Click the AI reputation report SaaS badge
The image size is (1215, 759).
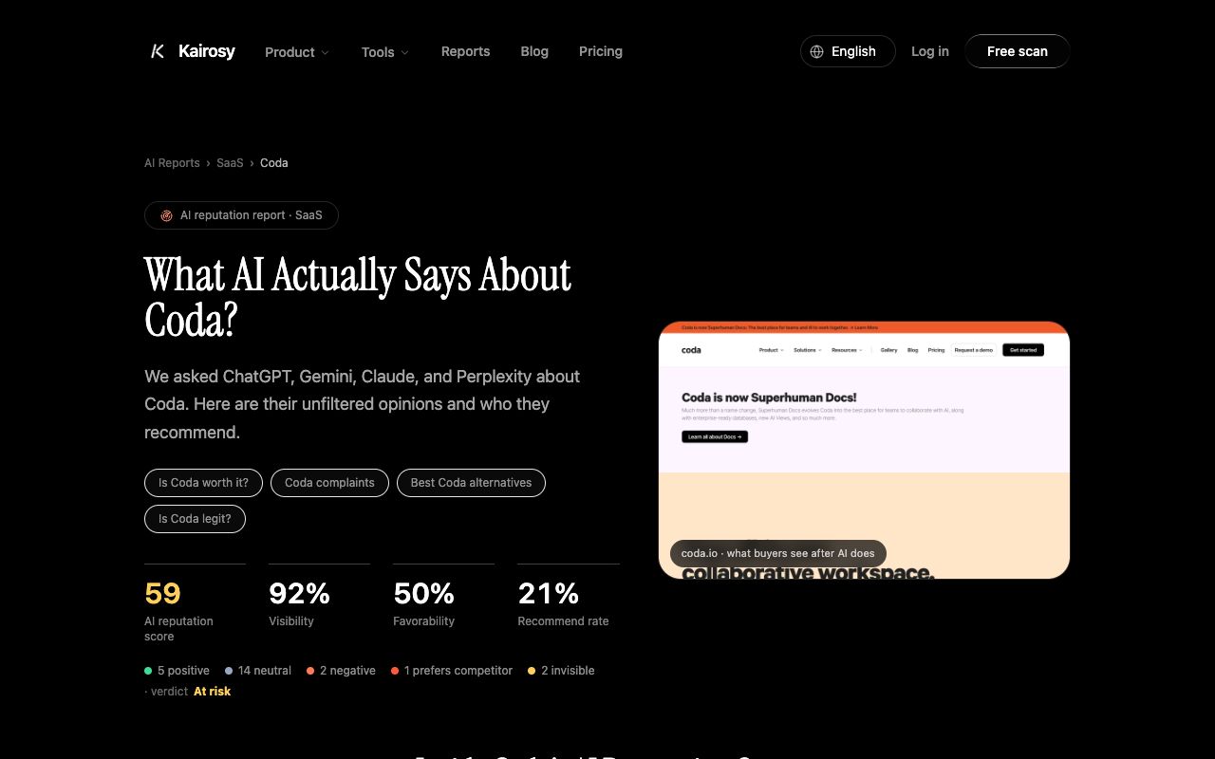(241, 215)
